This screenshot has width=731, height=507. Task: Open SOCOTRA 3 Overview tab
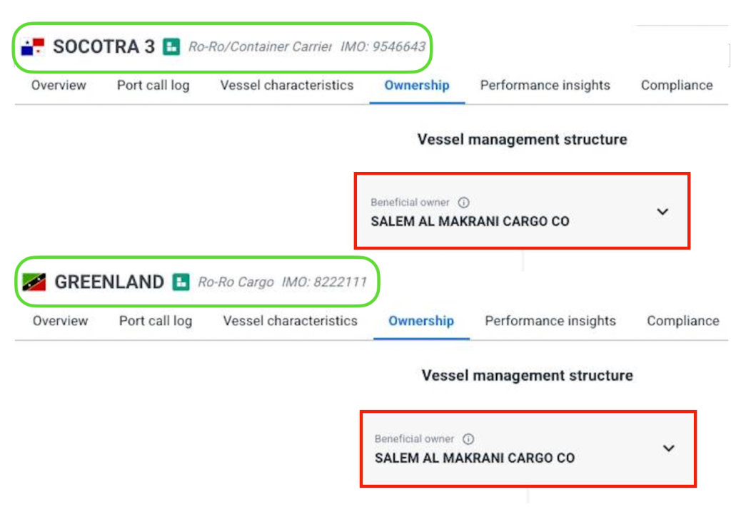tap(59, 86)
